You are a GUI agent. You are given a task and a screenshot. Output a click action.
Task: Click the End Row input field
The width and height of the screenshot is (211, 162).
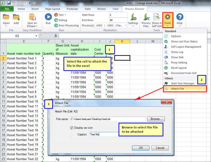pos(118,20)
